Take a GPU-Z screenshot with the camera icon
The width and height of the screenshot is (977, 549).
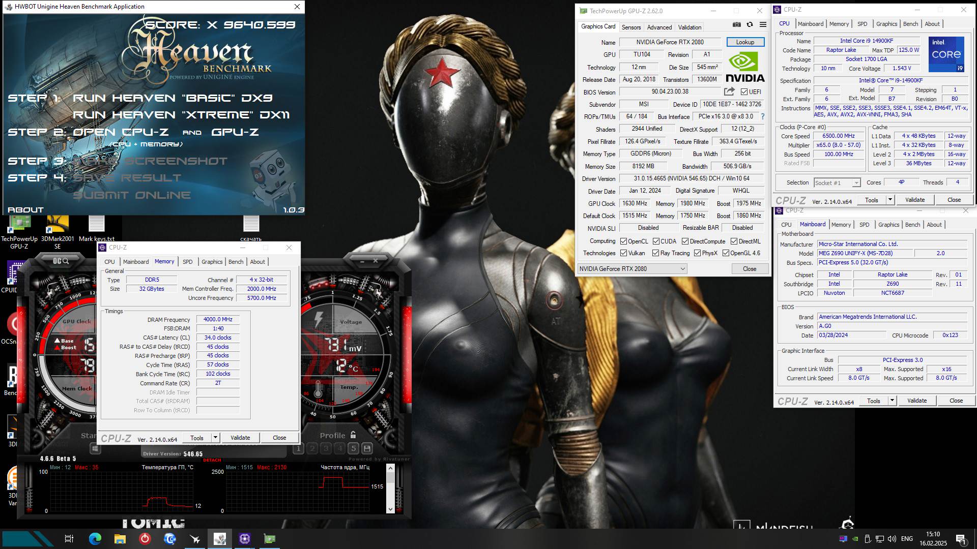(x=736, y=24)
